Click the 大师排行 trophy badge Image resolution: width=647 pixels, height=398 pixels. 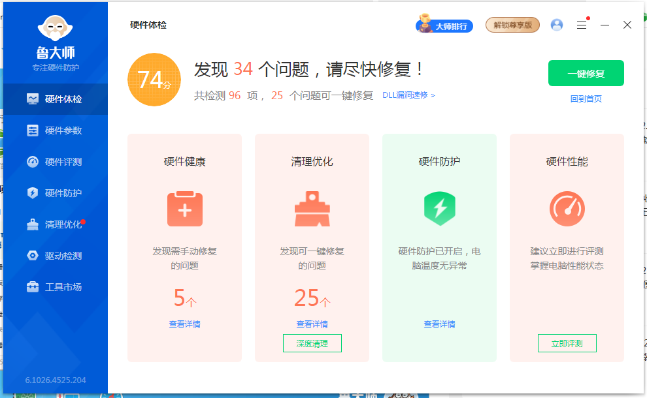[x=444, y=25]
